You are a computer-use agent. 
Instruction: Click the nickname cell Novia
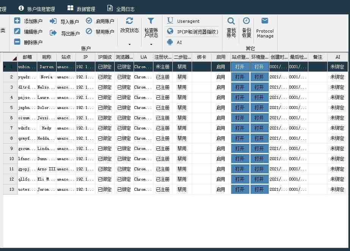click(47, 77)
